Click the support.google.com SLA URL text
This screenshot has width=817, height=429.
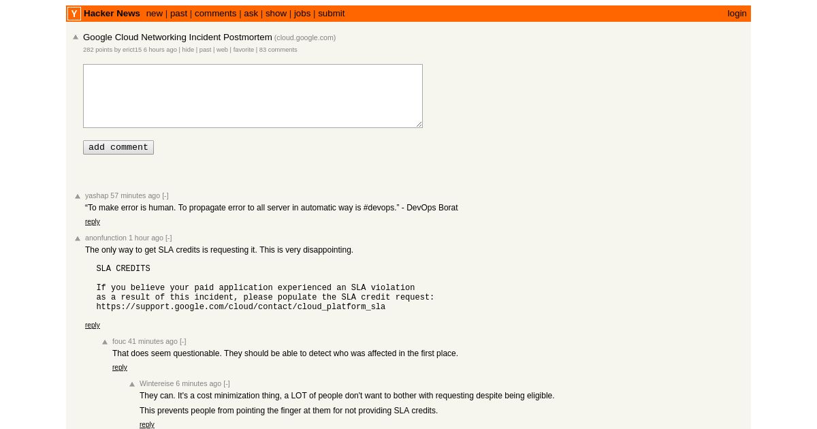241,307
